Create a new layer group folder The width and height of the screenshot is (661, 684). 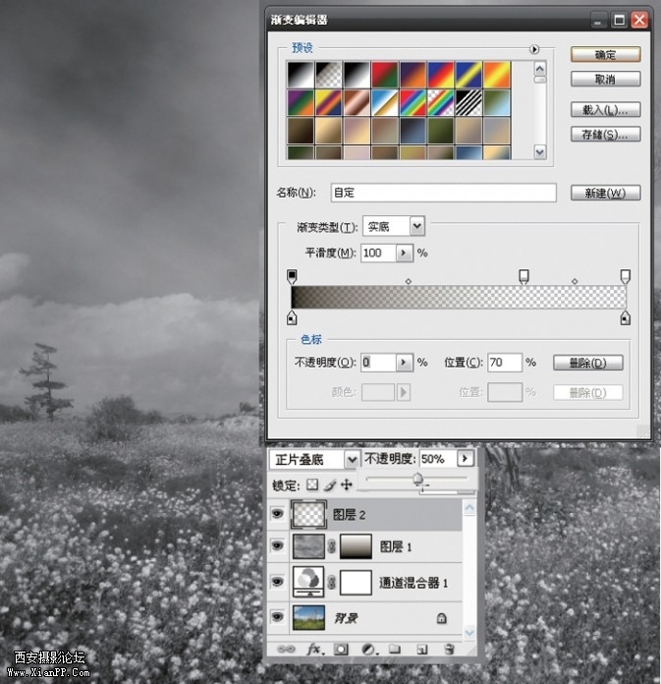(394, 650)
